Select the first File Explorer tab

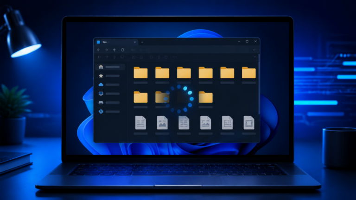[x=116, y=42]
